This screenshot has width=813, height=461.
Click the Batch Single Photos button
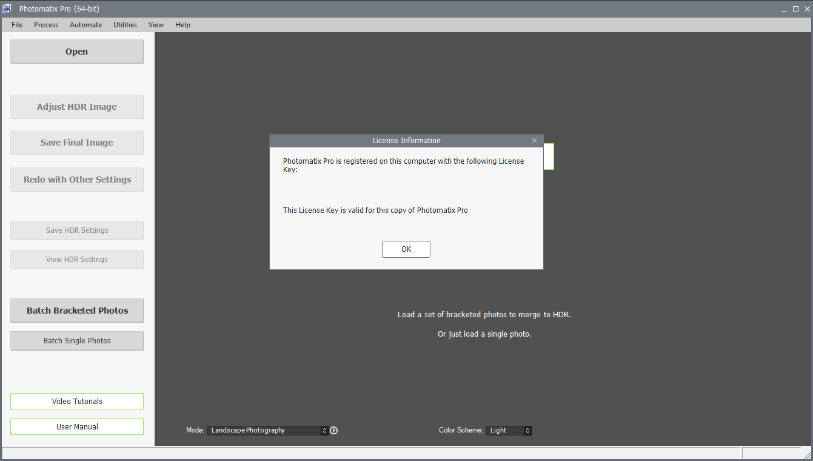pos(77,341)
